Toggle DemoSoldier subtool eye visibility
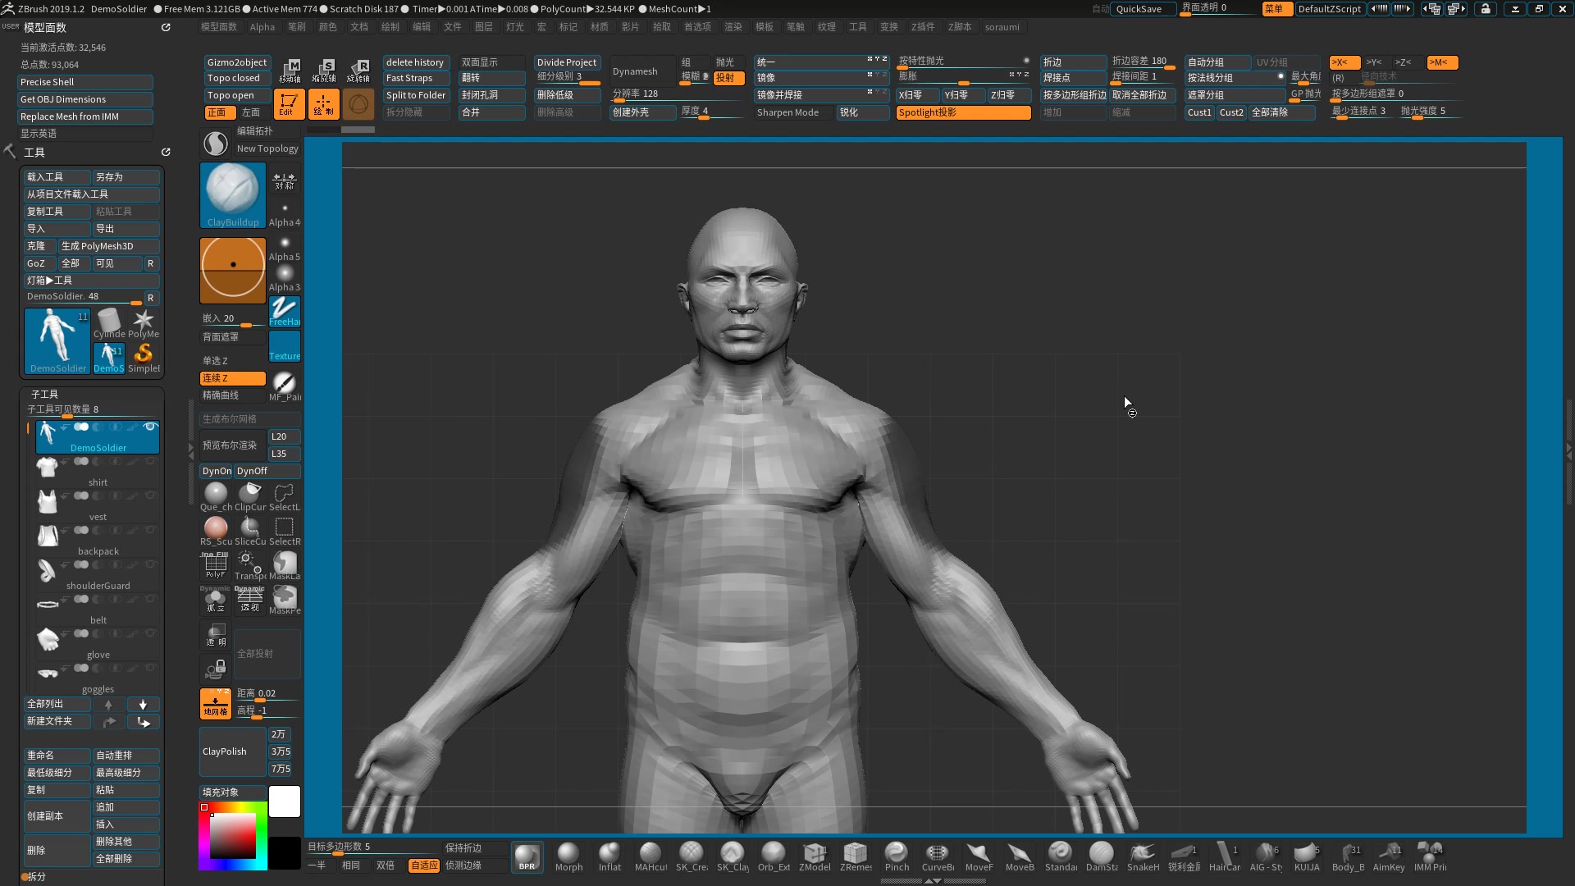This screenshot has height=886, width=1575. 150,427
